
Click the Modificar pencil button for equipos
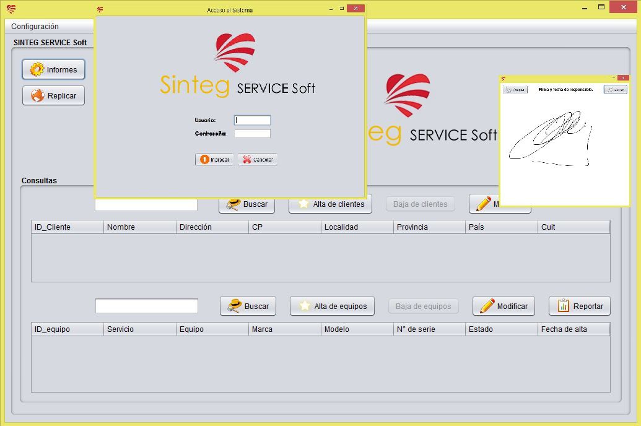504,306
